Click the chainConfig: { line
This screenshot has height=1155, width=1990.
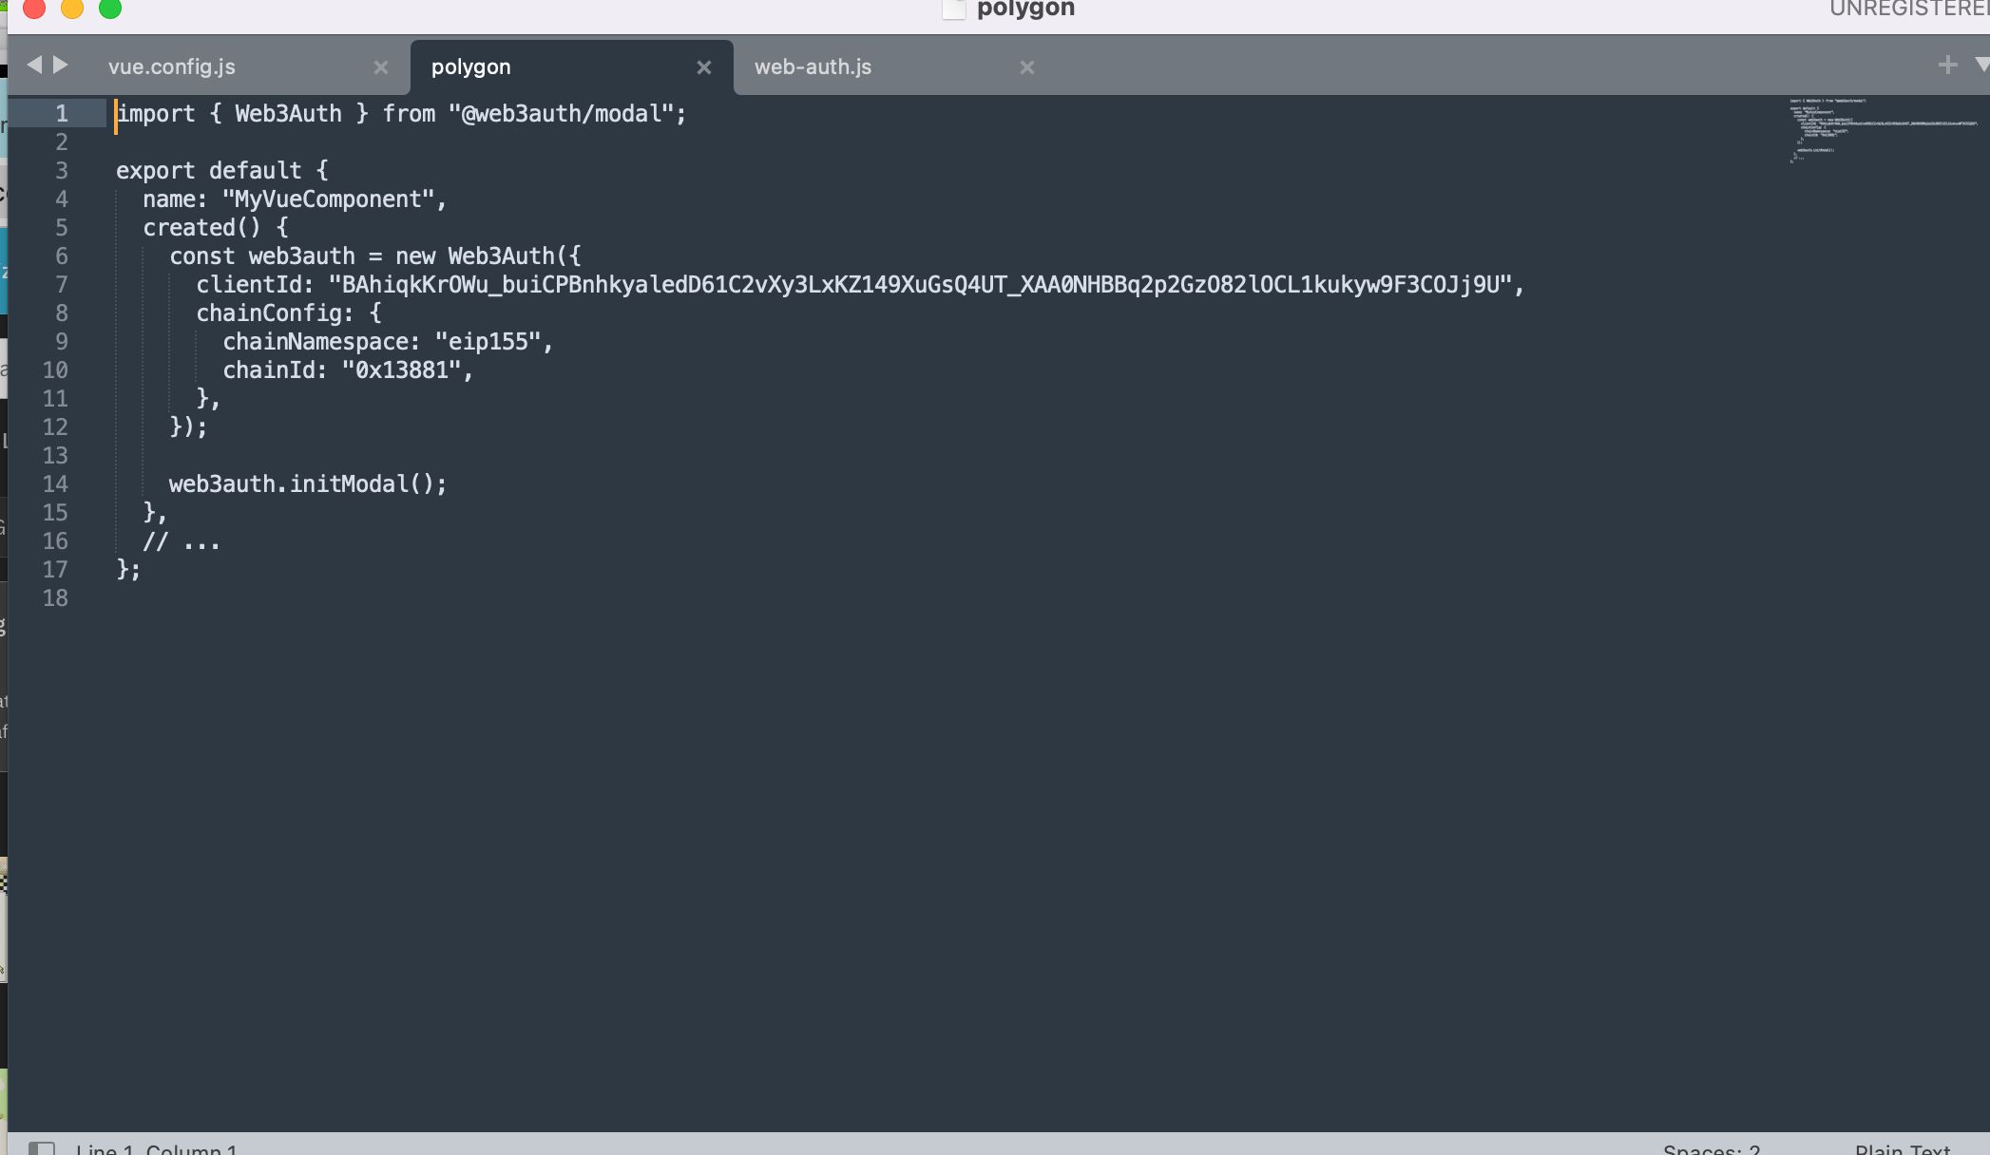tap(289, 313)
